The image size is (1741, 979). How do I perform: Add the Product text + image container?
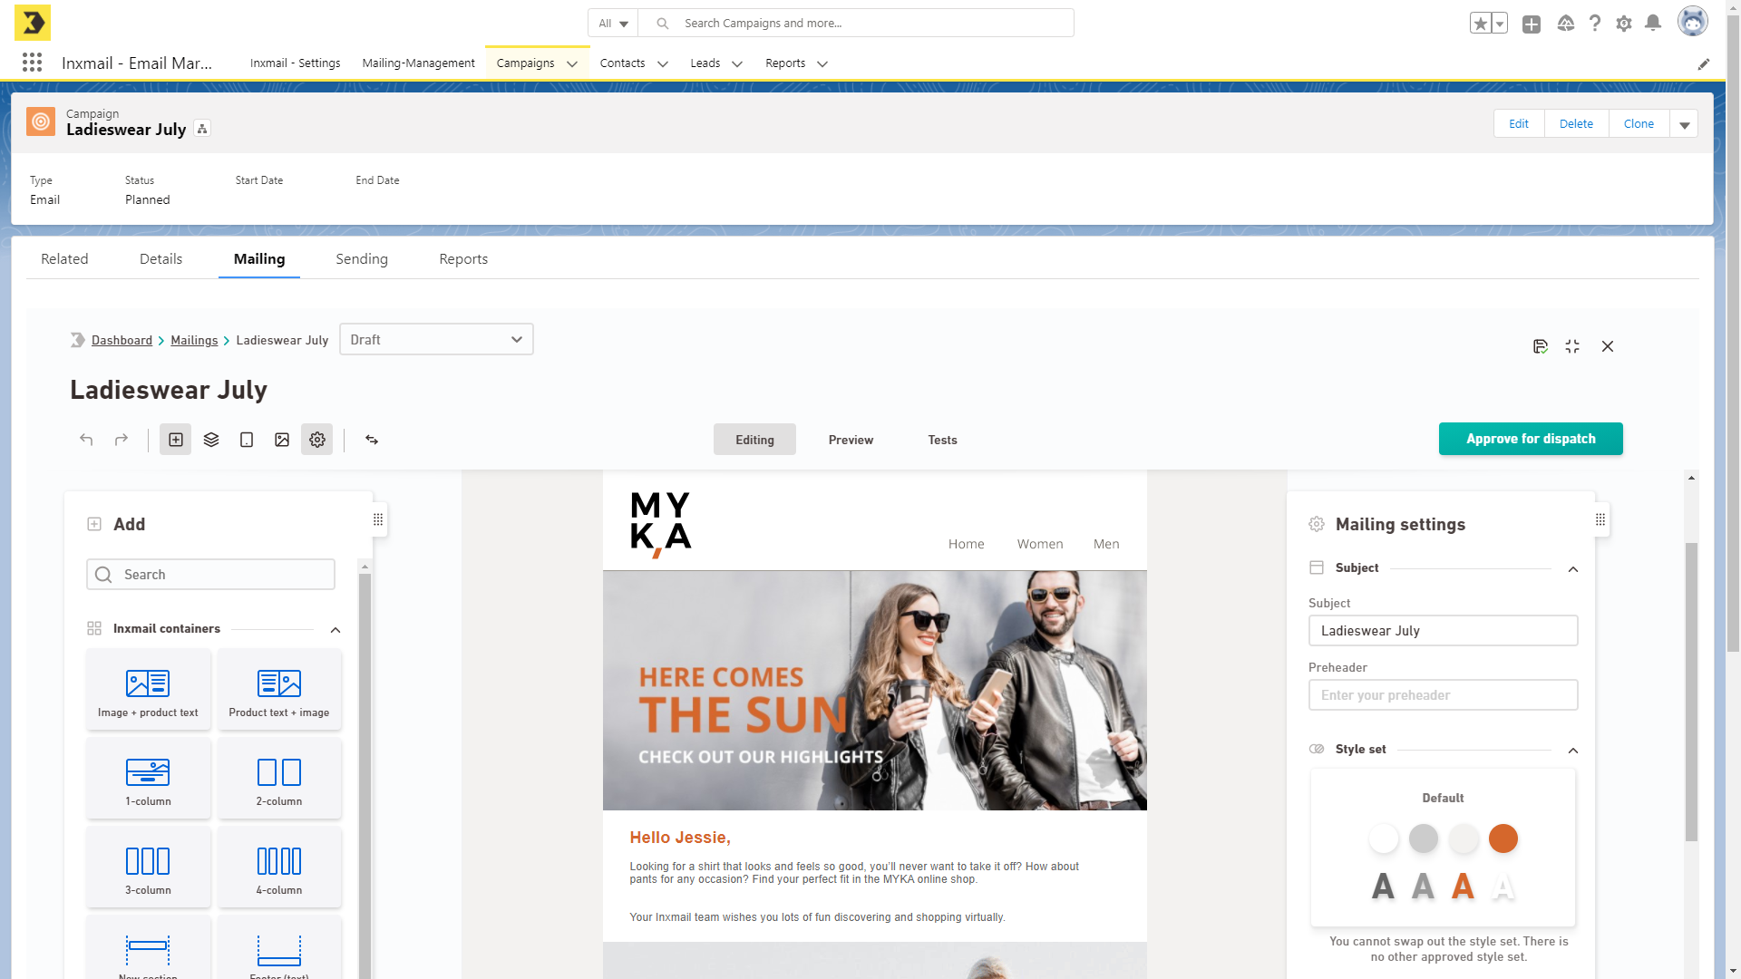point(279,690)
